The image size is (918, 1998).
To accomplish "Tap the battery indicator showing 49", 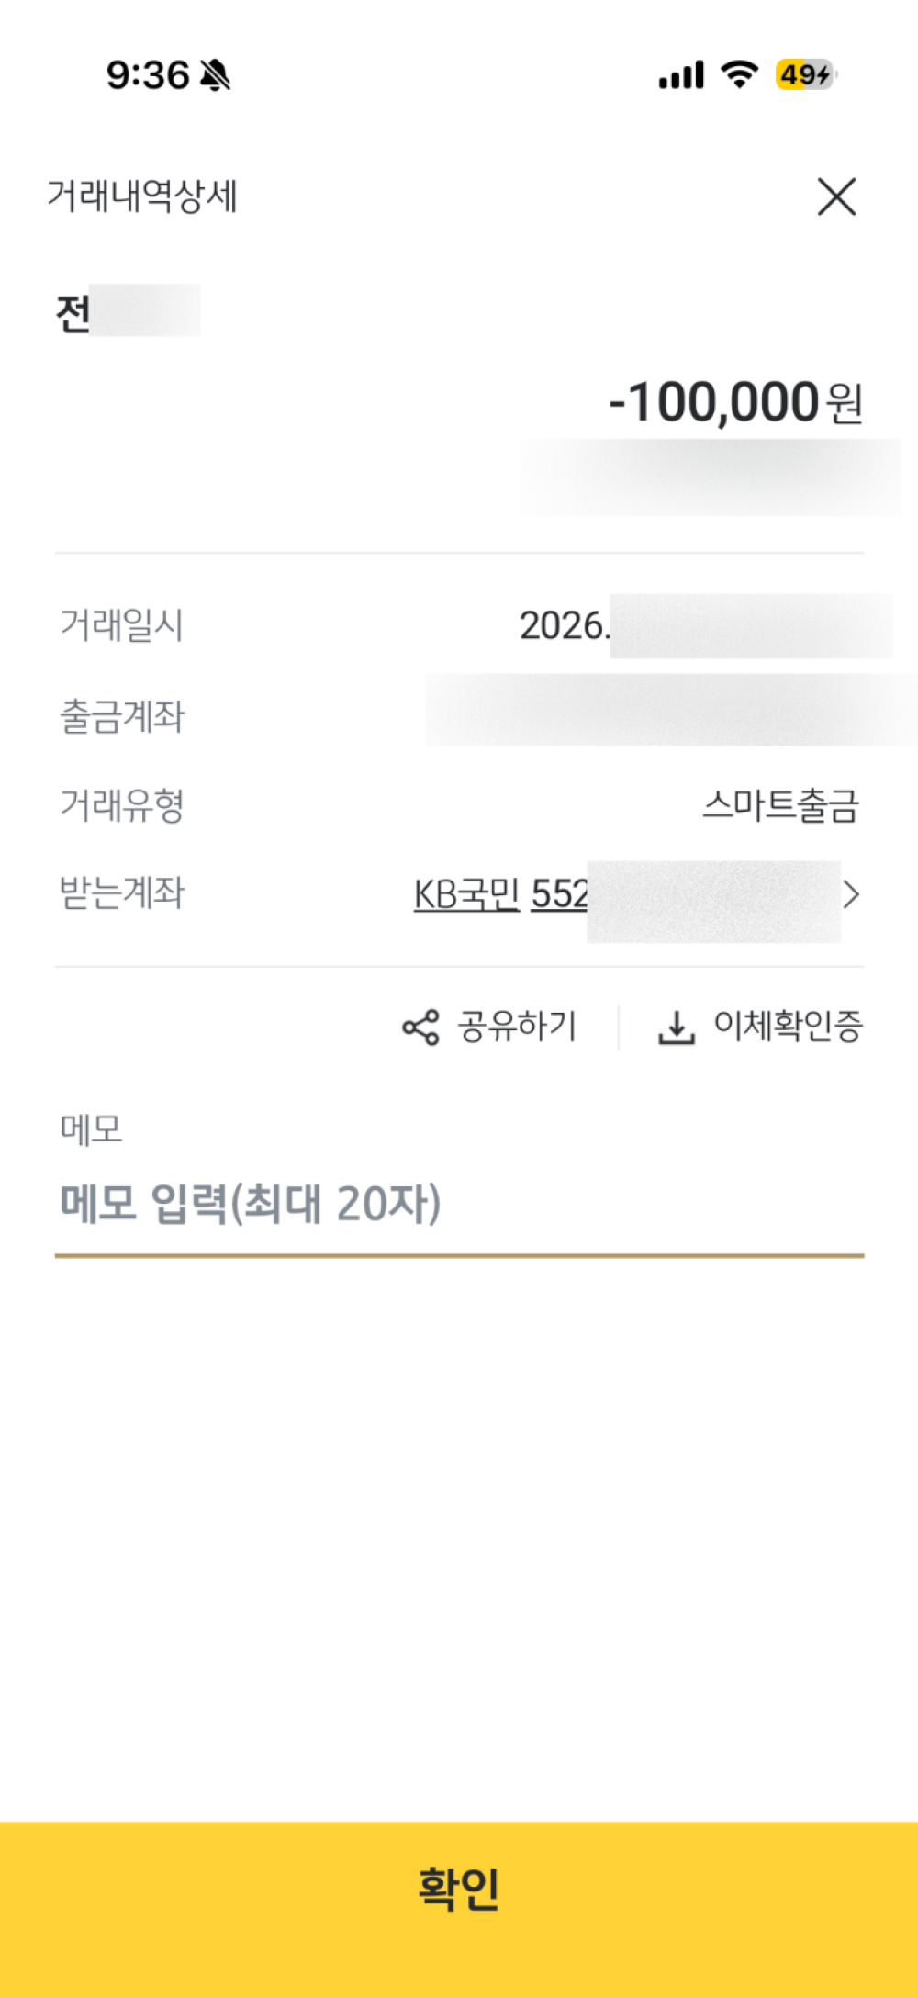I will point(806,73).
